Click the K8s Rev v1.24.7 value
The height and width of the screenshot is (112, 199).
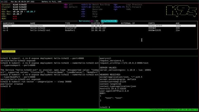pos(17,14)
